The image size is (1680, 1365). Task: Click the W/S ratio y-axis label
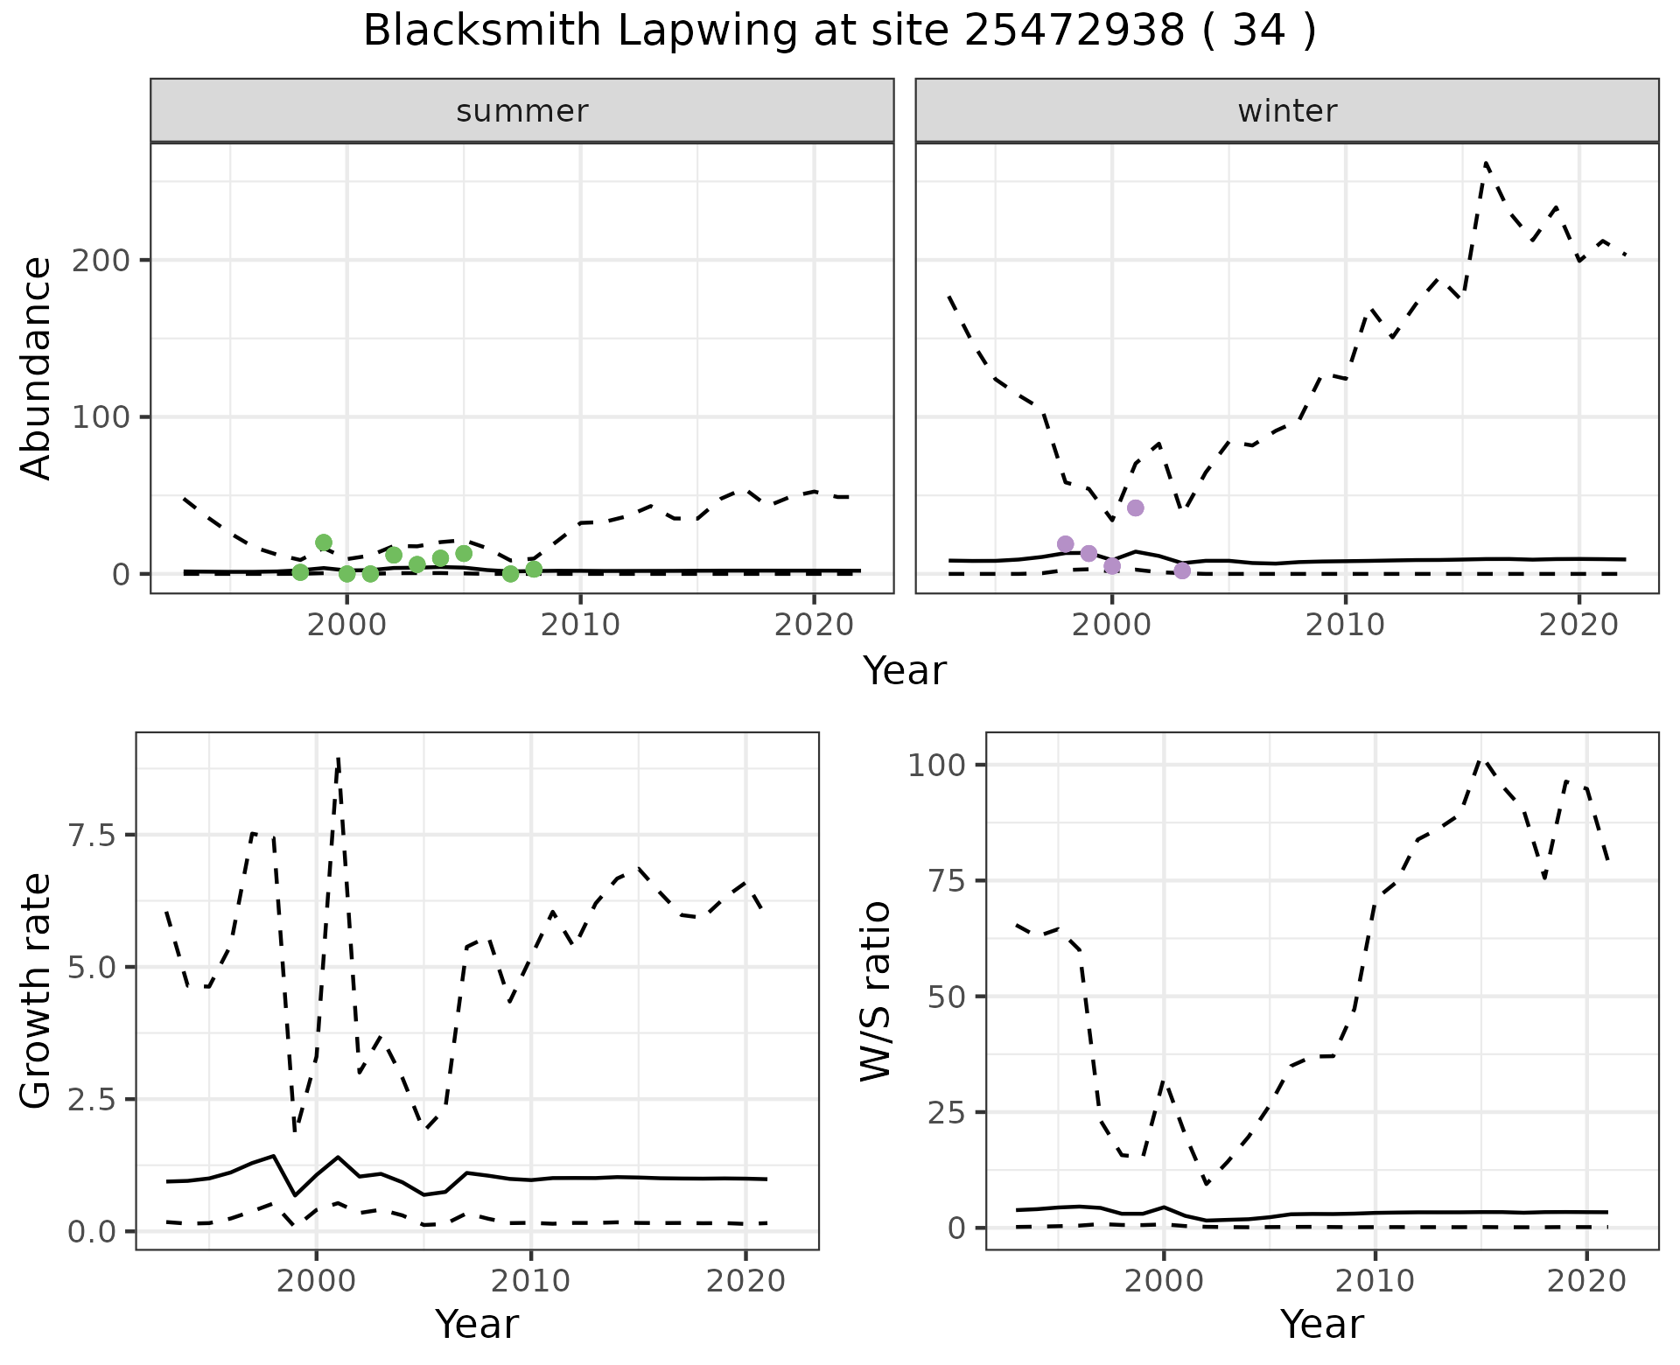(x=875, y=990)
